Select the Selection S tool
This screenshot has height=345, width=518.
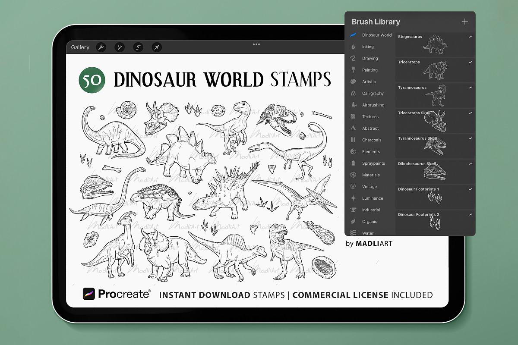pyautogui.click(x=138, y=47)
